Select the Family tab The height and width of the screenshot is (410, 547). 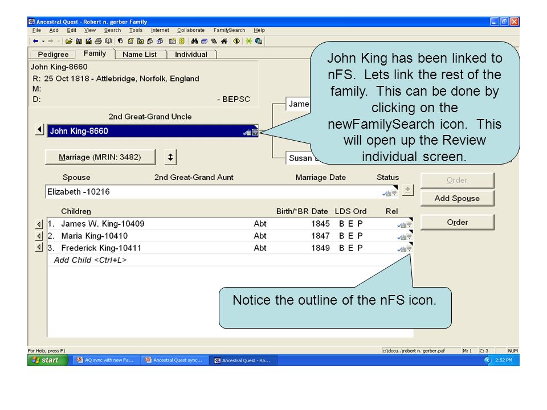pos(95,54)
